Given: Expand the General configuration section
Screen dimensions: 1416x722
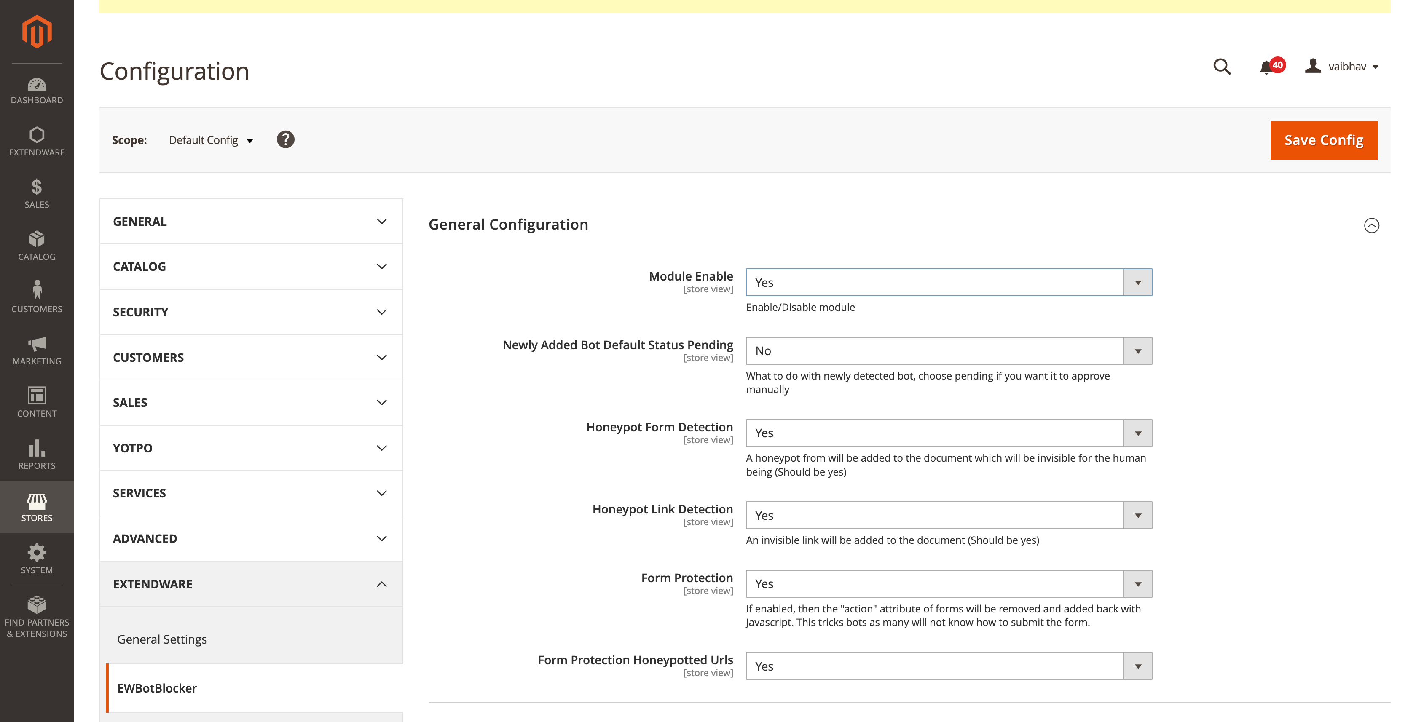Looking at the screenshot, I should [1372, 225].
